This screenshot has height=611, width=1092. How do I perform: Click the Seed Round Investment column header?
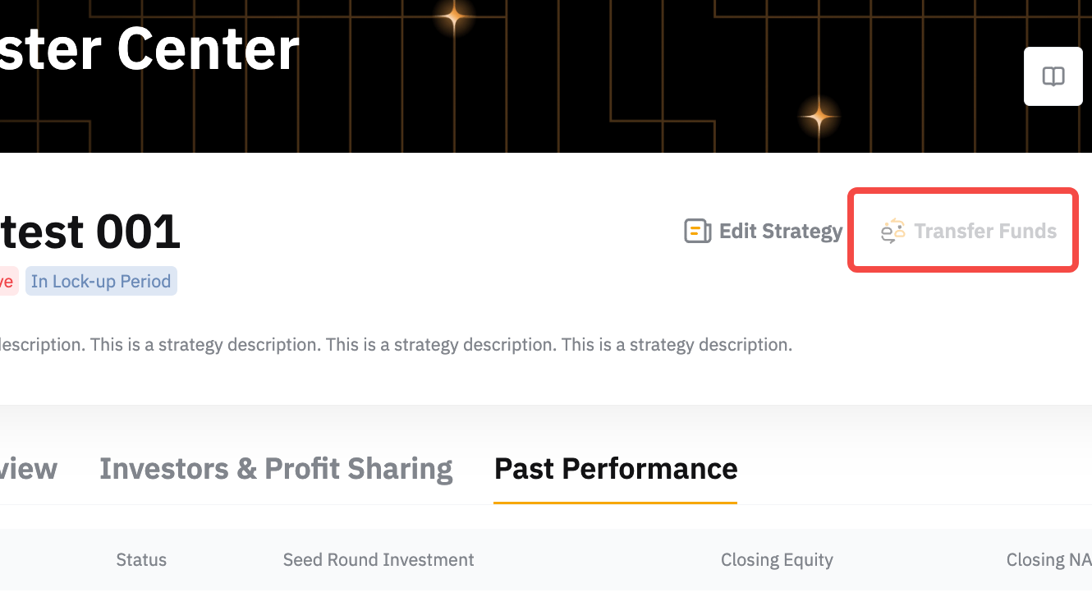pyautogui.click(x=379, y=560)
